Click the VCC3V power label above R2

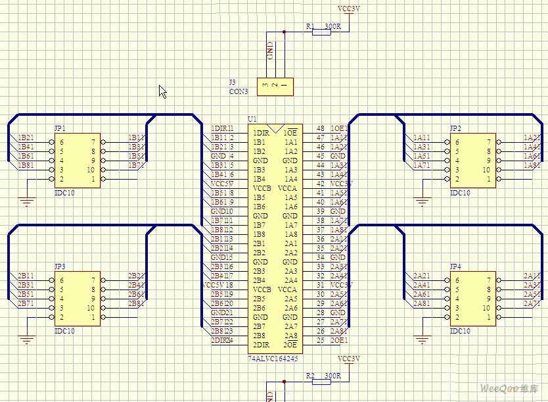coord(349,359)
